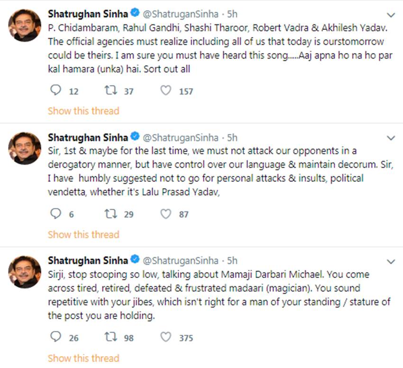Reply to the tweet with 12 replies
The image size is (403, 368).
(x=56, y=90)
